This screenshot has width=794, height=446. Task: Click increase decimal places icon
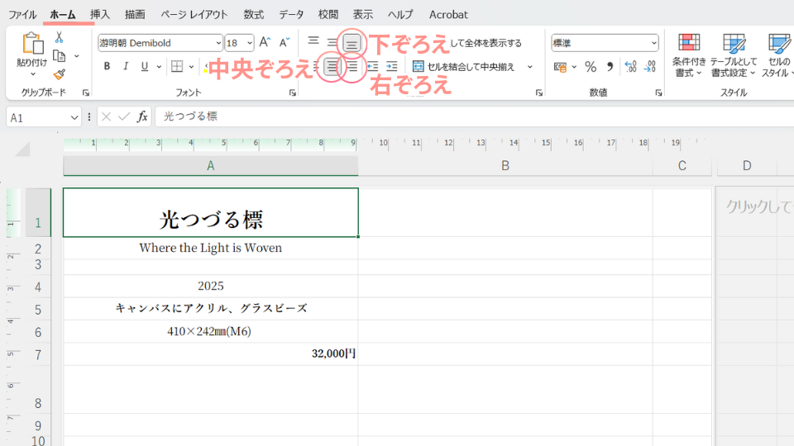click(x=630, y=67)
